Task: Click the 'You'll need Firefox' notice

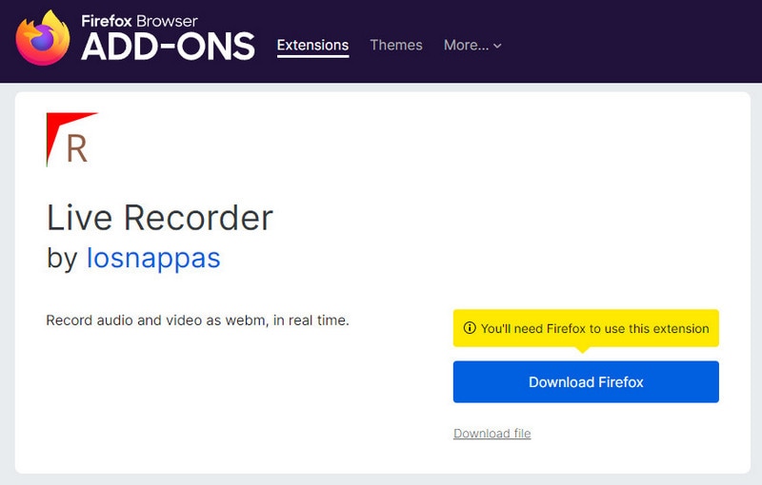Action: (x=586, y=328)
